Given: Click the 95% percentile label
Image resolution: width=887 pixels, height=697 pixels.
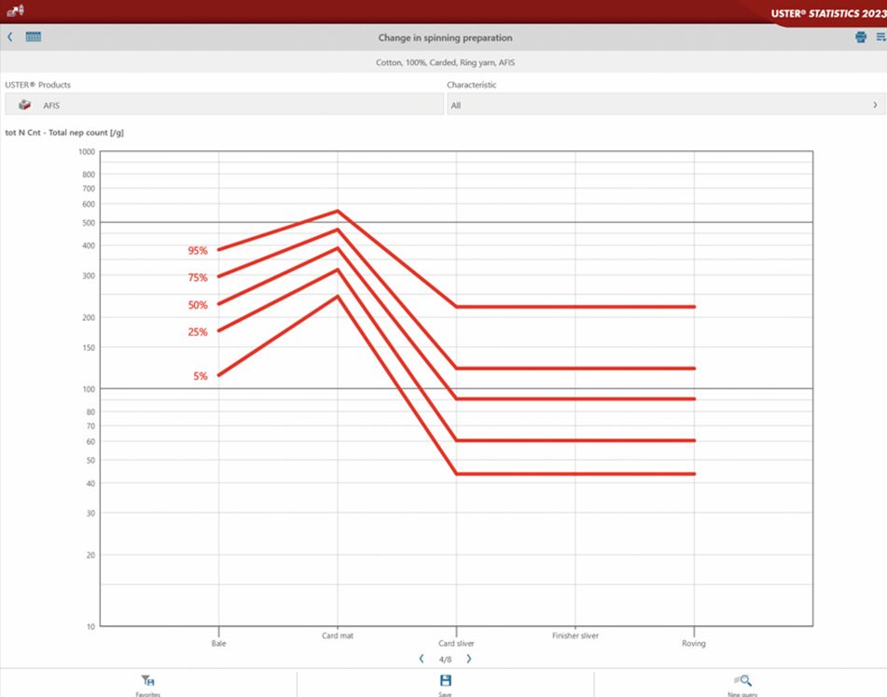Looking at the screenshot, I should (x=198, y=251).
